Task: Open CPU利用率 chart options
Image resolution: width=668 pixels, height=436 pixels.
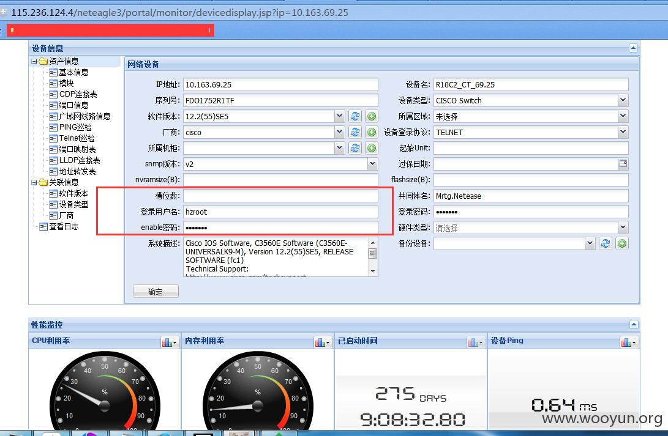Action: tap(169, 342)
